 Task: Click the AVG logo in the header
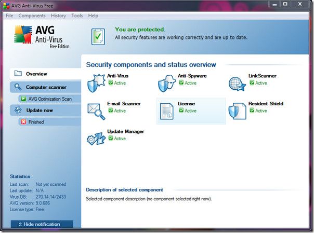[x=23, y=34]
